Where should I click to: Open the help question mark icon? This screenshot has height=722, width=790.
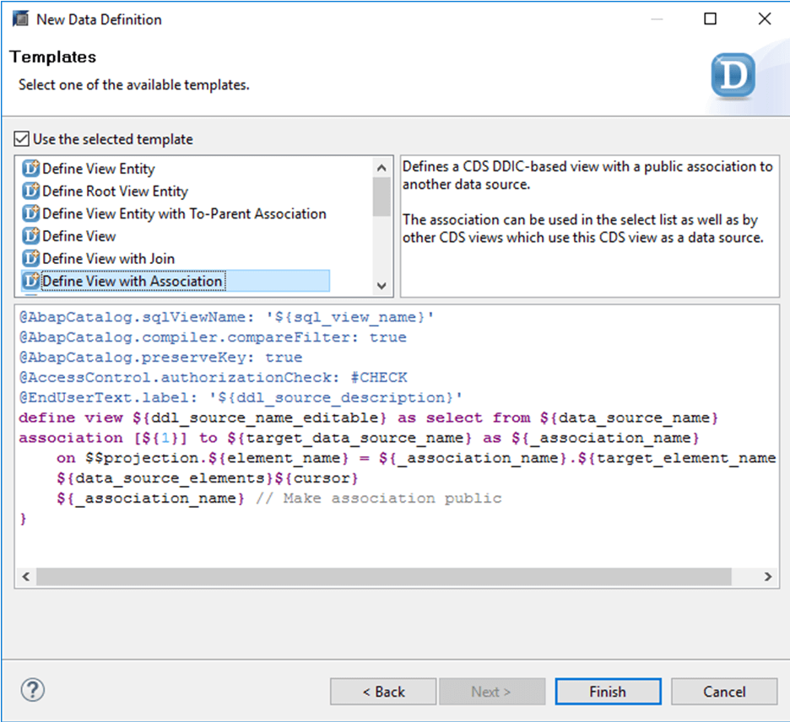33,690
